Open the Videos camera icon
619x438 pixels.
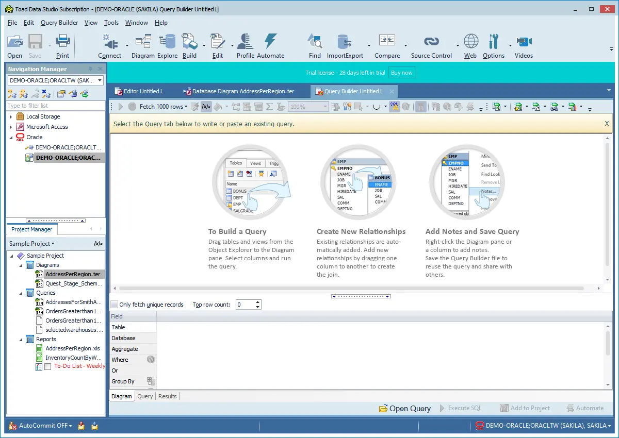(x=524, y=46)
